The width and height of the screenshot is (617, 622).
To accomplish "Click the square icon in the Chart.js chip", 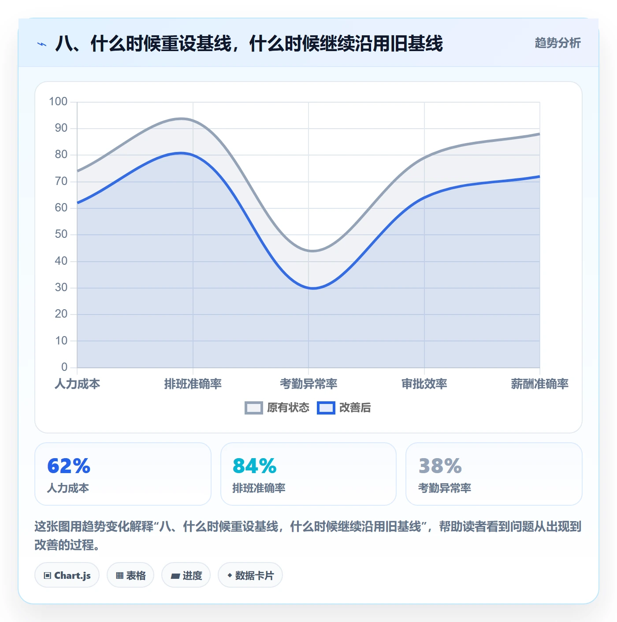I will click(x=48, y=575).
